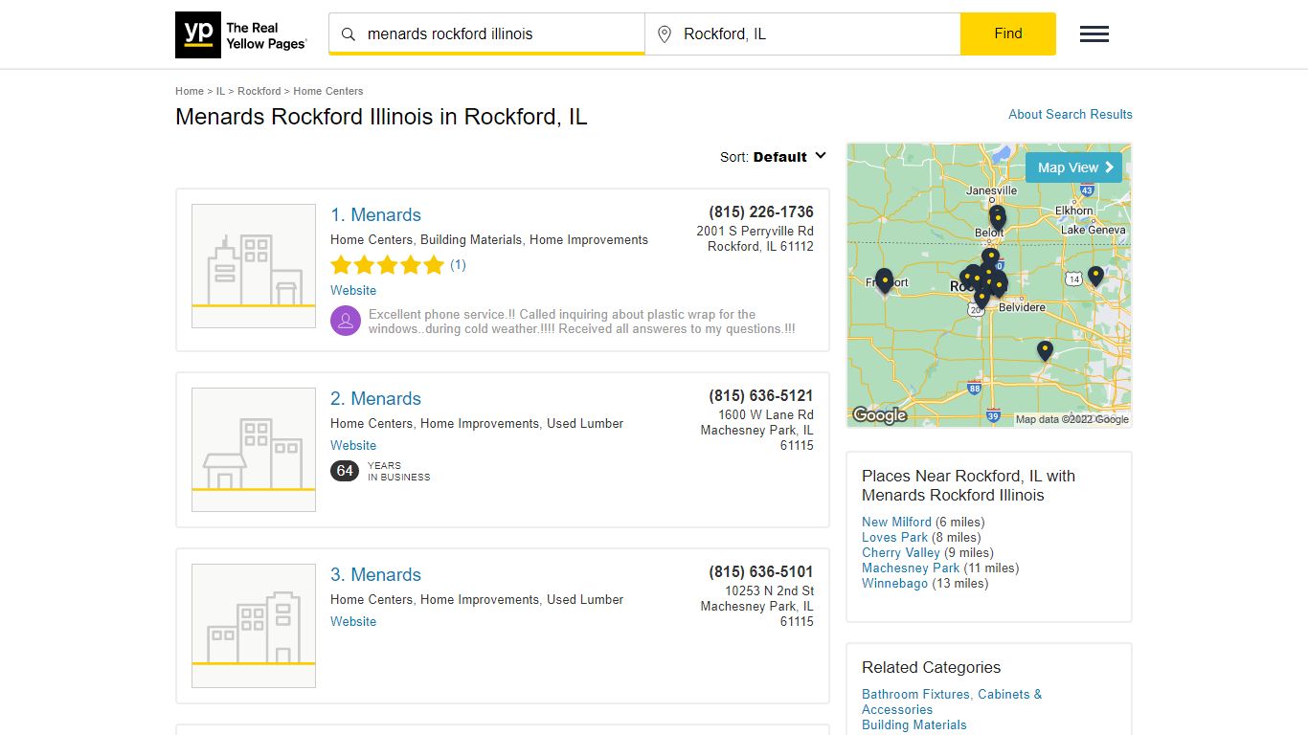Go to Home Centers breadcrumb
Viewport: 1308px width, 735px height.
[x=328, y=91]
